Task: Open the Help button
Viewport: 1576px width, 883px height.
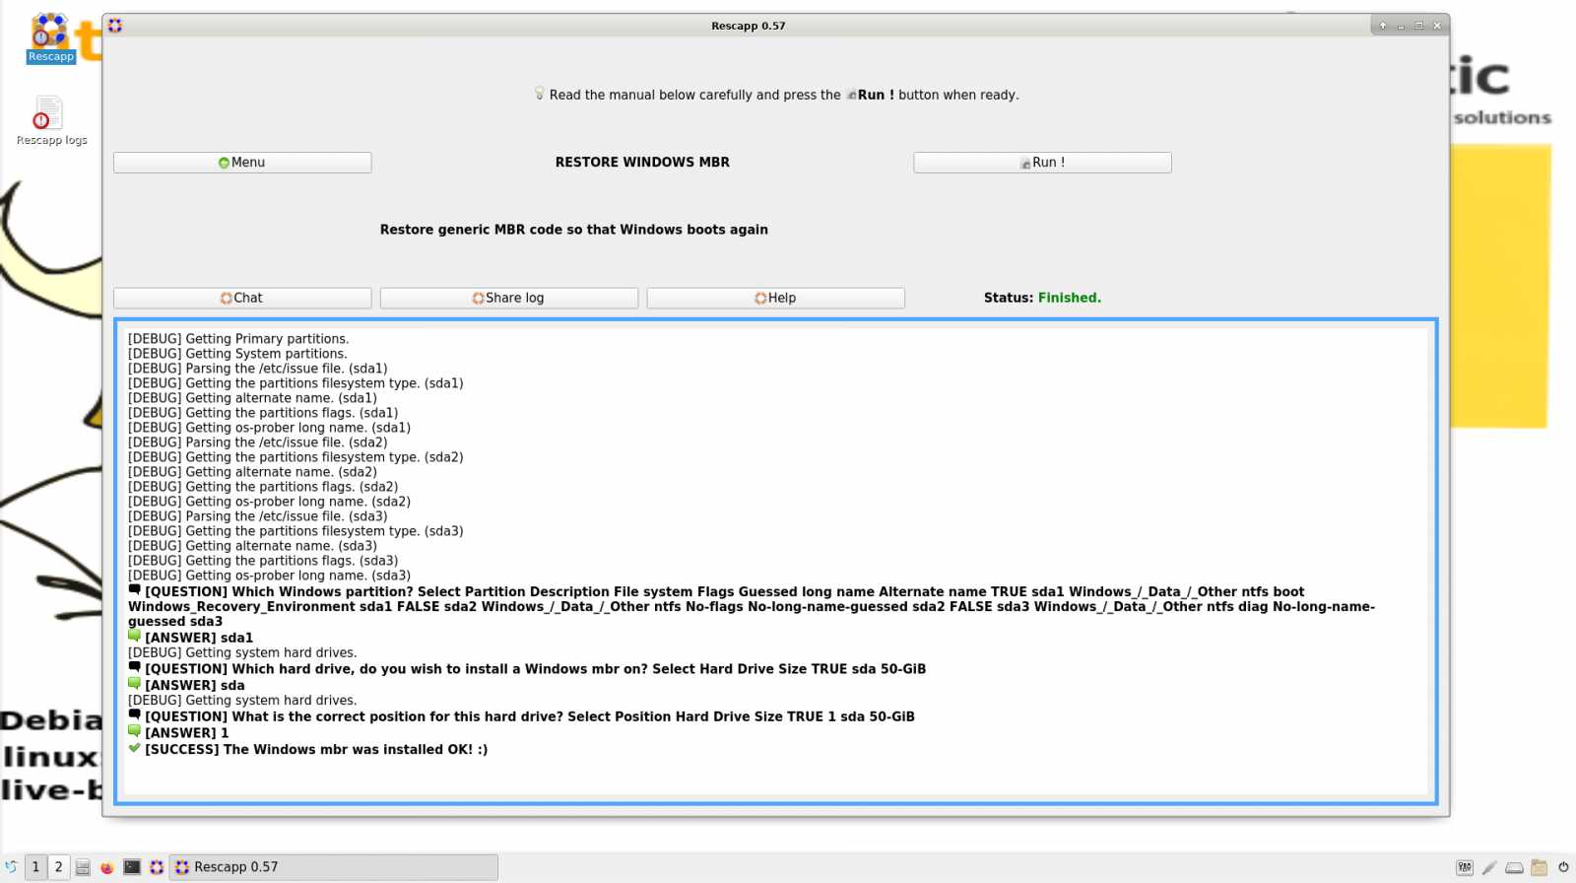Action: pos(775,298)
